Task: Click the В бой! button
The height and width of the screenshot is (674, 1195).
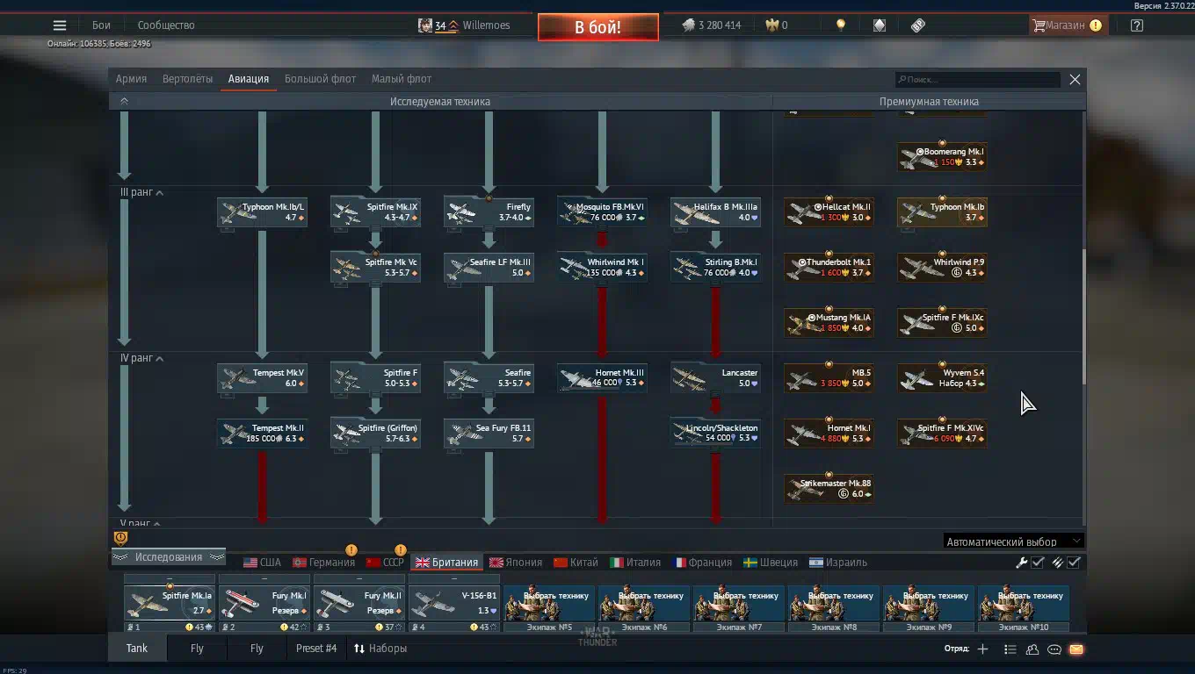Action: pyautogui.click(x=598, y=27)
